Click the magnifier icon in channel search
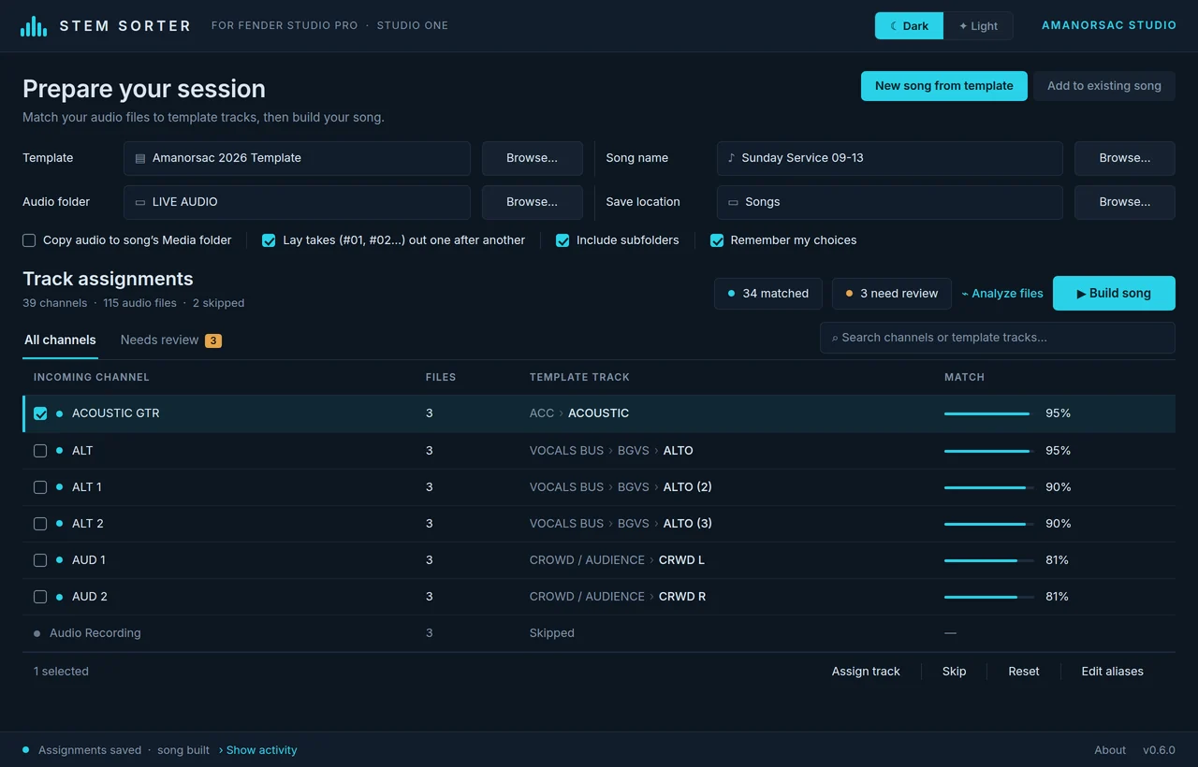Screen dimensions: 1198x767 835,338
